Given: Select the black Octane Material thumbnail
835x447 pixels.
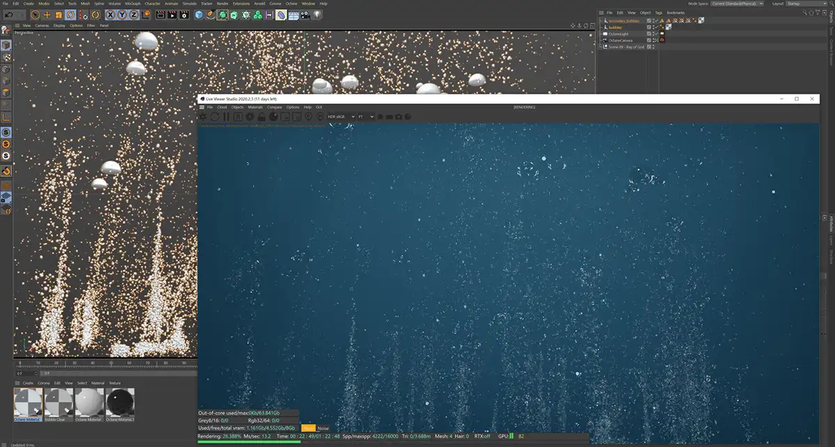Looking at the screenshot, I should pyautogui.click(x=120, y=402).
